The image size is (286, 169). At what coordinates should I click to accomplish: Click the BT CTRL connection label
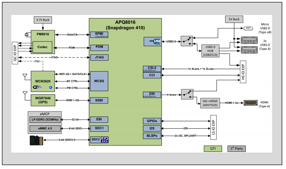tap(72, 81)
